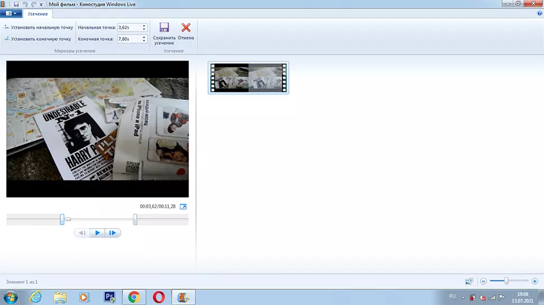544x305 pixels.
Task: Open full-screen preview icon beside the timecode
Action: click(x=183, y=207)
